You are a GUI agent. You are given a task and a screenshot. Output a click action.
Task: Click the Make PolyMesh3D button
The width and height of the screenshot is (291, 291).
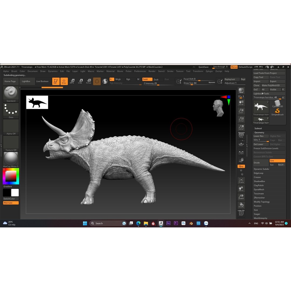(x=273, y=85)
